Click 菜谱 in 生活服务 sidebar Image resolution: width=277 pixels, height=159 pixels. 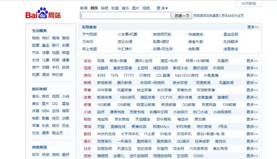click(66, 53)
